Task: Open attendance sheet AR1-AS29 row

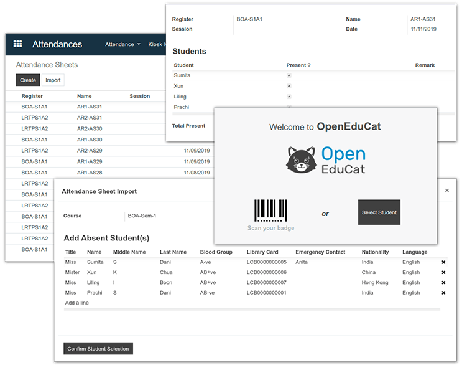Action: [x=110, y=161]
